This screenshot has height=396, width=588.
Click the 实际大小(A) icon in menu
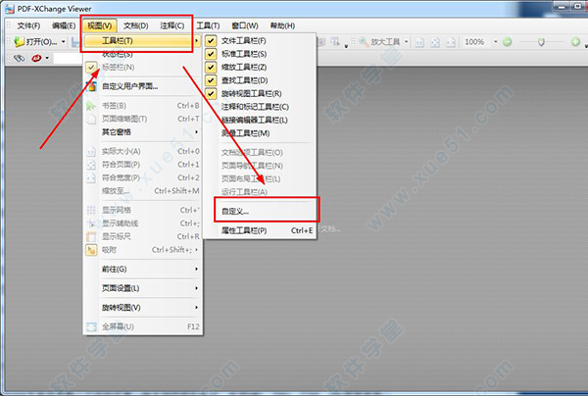coord(91,151)
